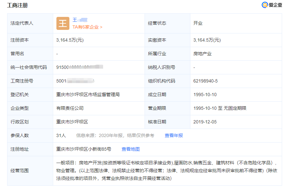
Task: Select 有限责任公司 company type
Action: [70, 108]
